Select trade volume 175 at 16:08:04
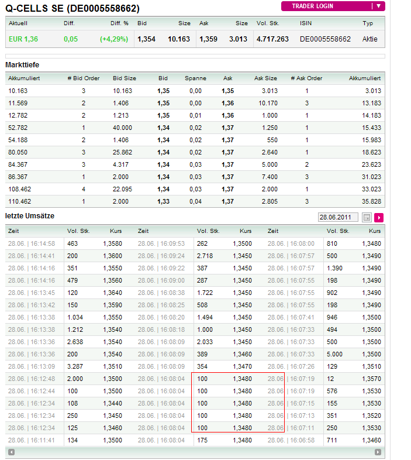This screenshot has height=460, width=411. pyautogui.click(x=202, y=440)
